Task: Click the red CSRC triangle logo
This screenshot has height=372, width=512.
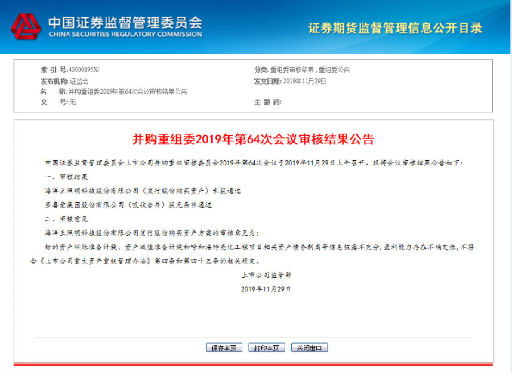Action: tap(26, 27)
